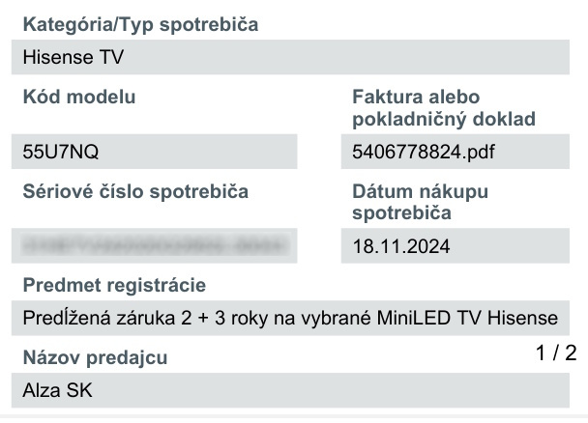Click the 55U7NQ model code field
The height and width of the screenshot is (423, 588).
(155, 152)
